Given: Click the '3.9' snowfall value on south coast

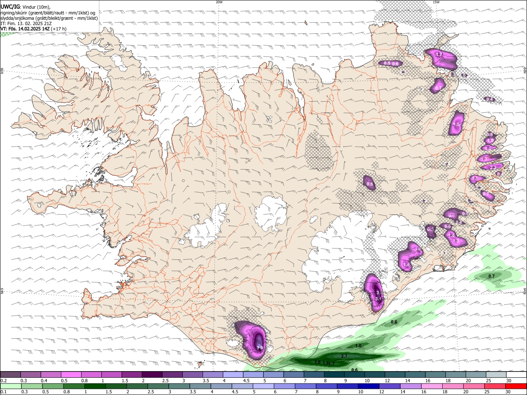Looking at the screenshot, I should (259, 348).
